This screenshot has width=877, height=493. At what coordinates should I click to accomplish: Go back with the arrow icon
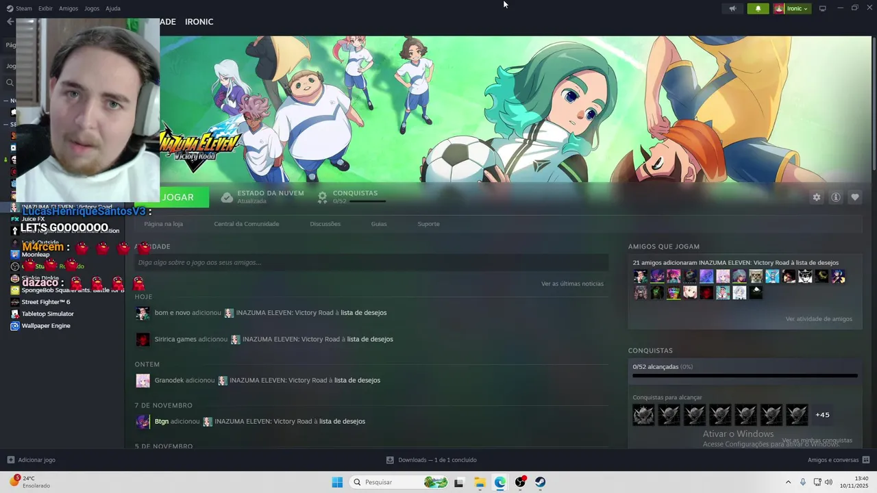[10, 22]
